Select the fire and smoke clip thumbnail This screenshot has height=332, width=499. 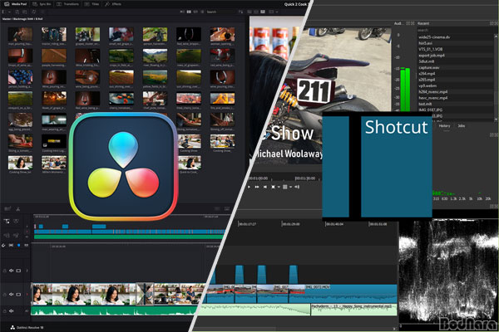click(222, 99)
